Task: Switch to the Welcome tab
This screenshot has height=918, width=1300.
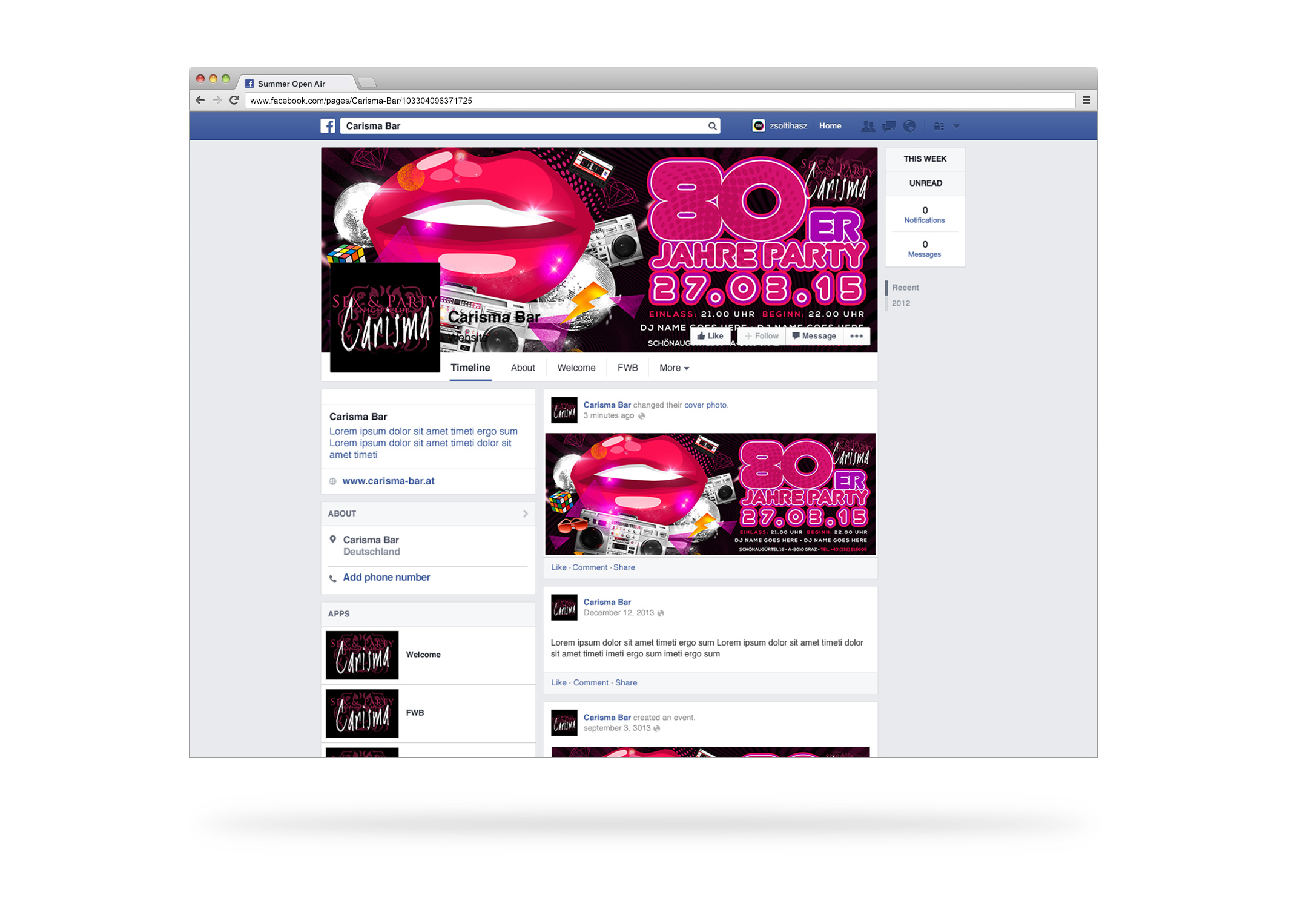Action: [x=576, y=368]
